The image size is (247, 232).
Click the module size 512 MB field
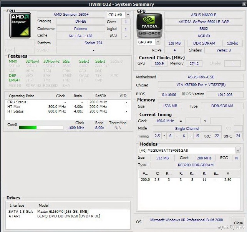coord(162,158)
